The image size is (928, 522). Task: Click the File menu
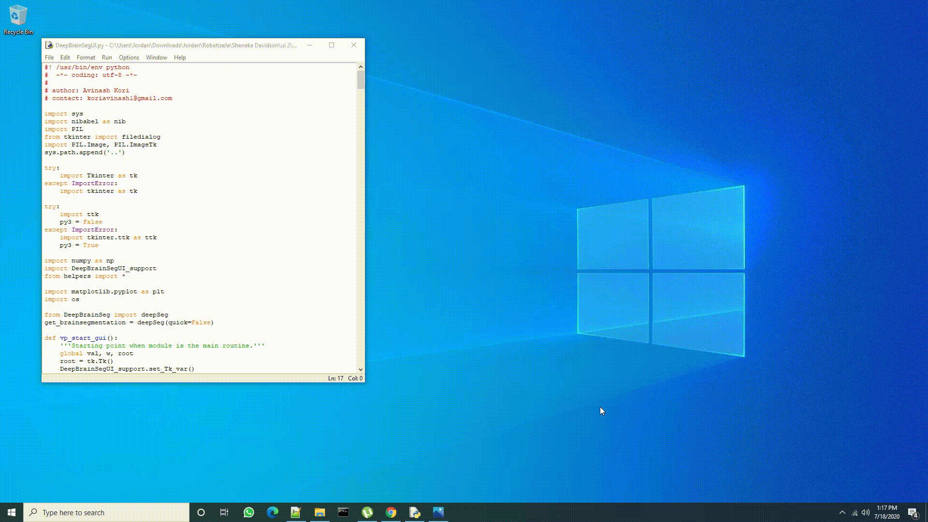click(x=49, y=58)
